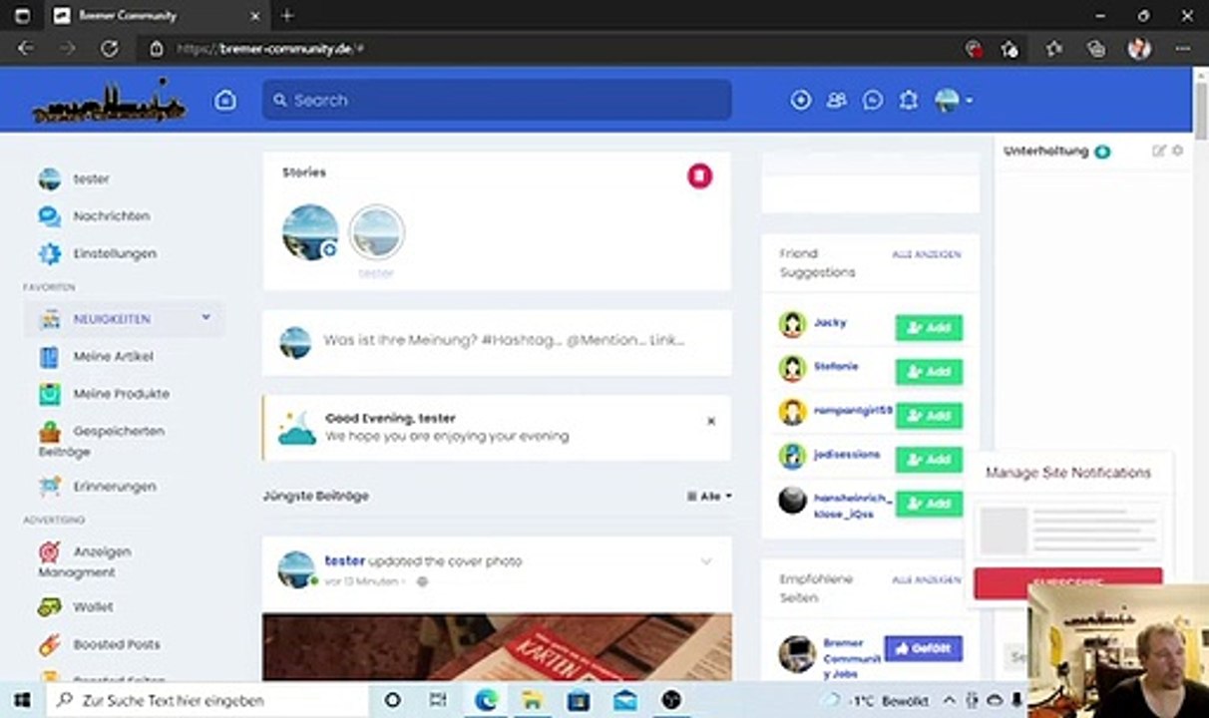Open Stefanie's profile name link

coord(836,366)
